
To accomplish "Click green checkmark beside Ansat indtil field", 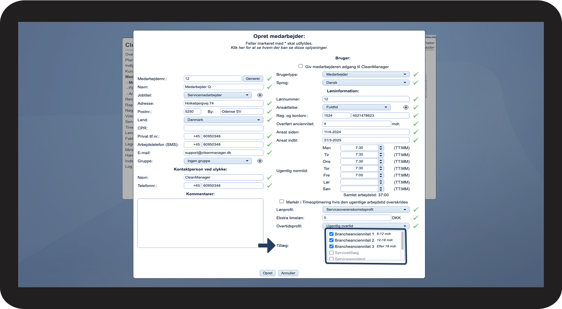I will [x=415, y=140].
